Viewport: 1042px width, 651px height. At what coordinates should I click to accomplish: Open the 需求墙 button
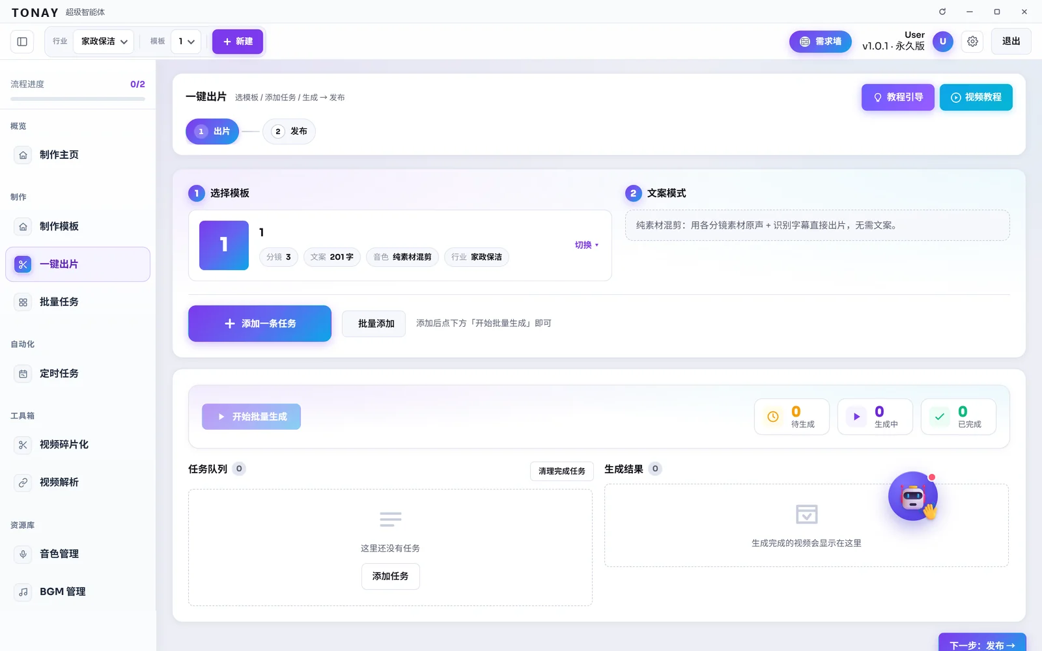pos(821,42)
